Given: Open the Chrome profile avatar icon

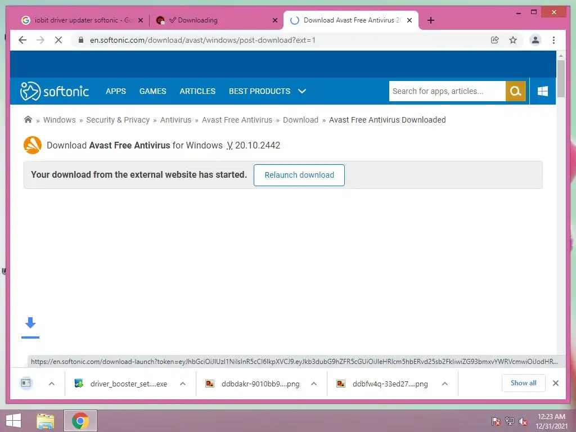Looking at the screenshot, I should [535, 40].
